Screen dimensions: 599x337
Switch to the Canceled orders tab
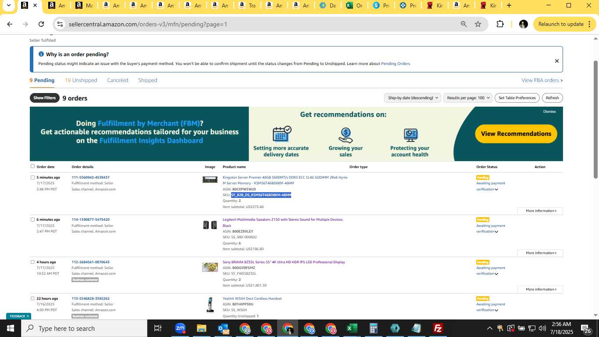tap(118, 80)
